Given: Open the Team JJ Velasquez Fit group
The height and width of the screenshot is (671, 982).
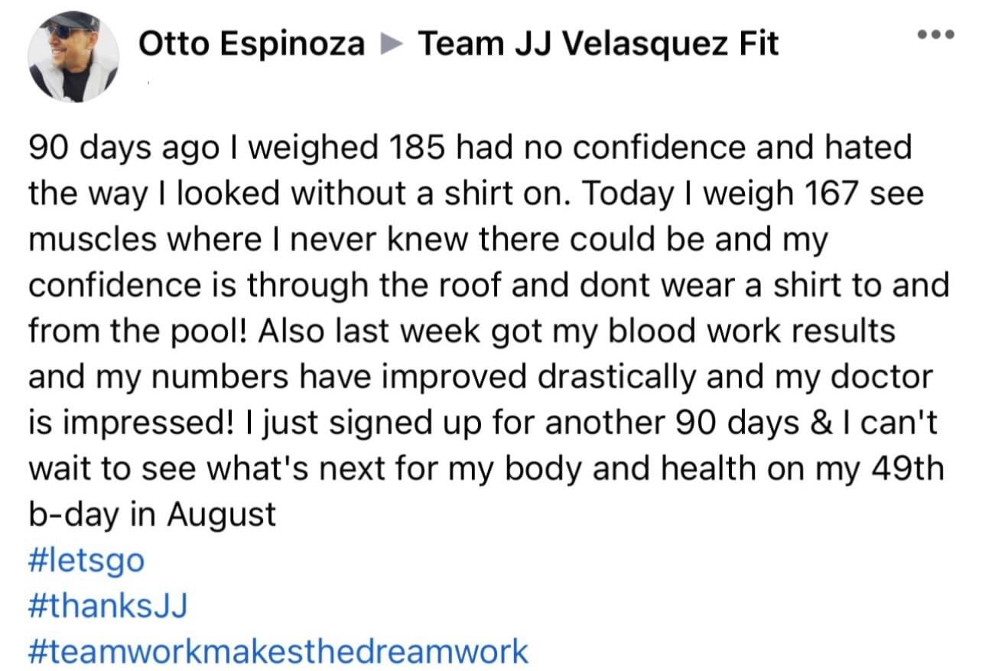Looking at the screenshot, I should pyautogui.click(x=598, y=44).
